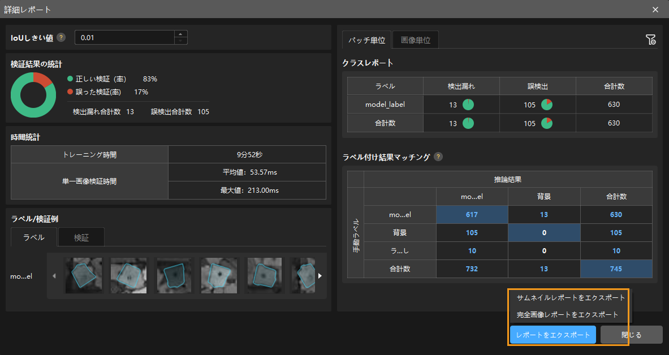
Task: Show previous thumbnails with the left arrow
Action: click(54, 276)
